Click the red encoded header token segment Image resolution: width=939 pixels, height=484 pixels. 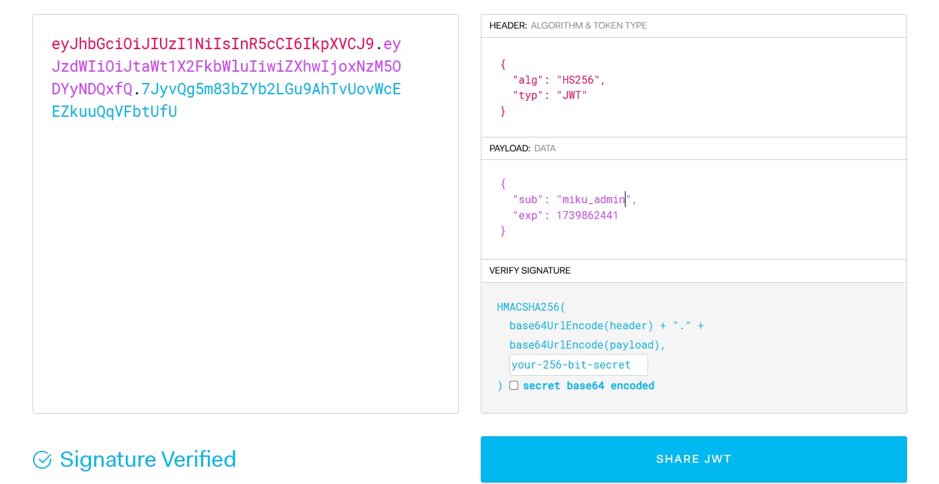click(213, 44)
